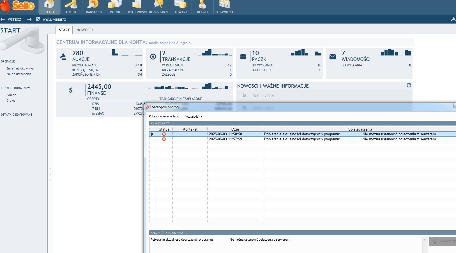Open the Towary module icon

click(x=181, y=7)
